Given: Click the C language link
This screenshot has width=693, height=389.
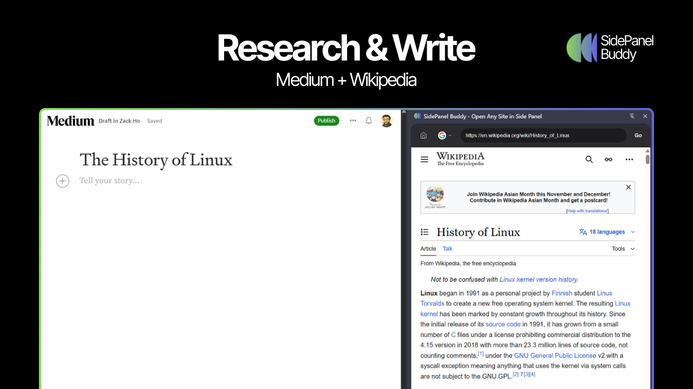Looking at the screenshot, I should click(453, 335).
